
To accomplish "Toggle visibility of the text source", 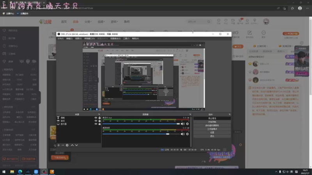I will point(96,118).
